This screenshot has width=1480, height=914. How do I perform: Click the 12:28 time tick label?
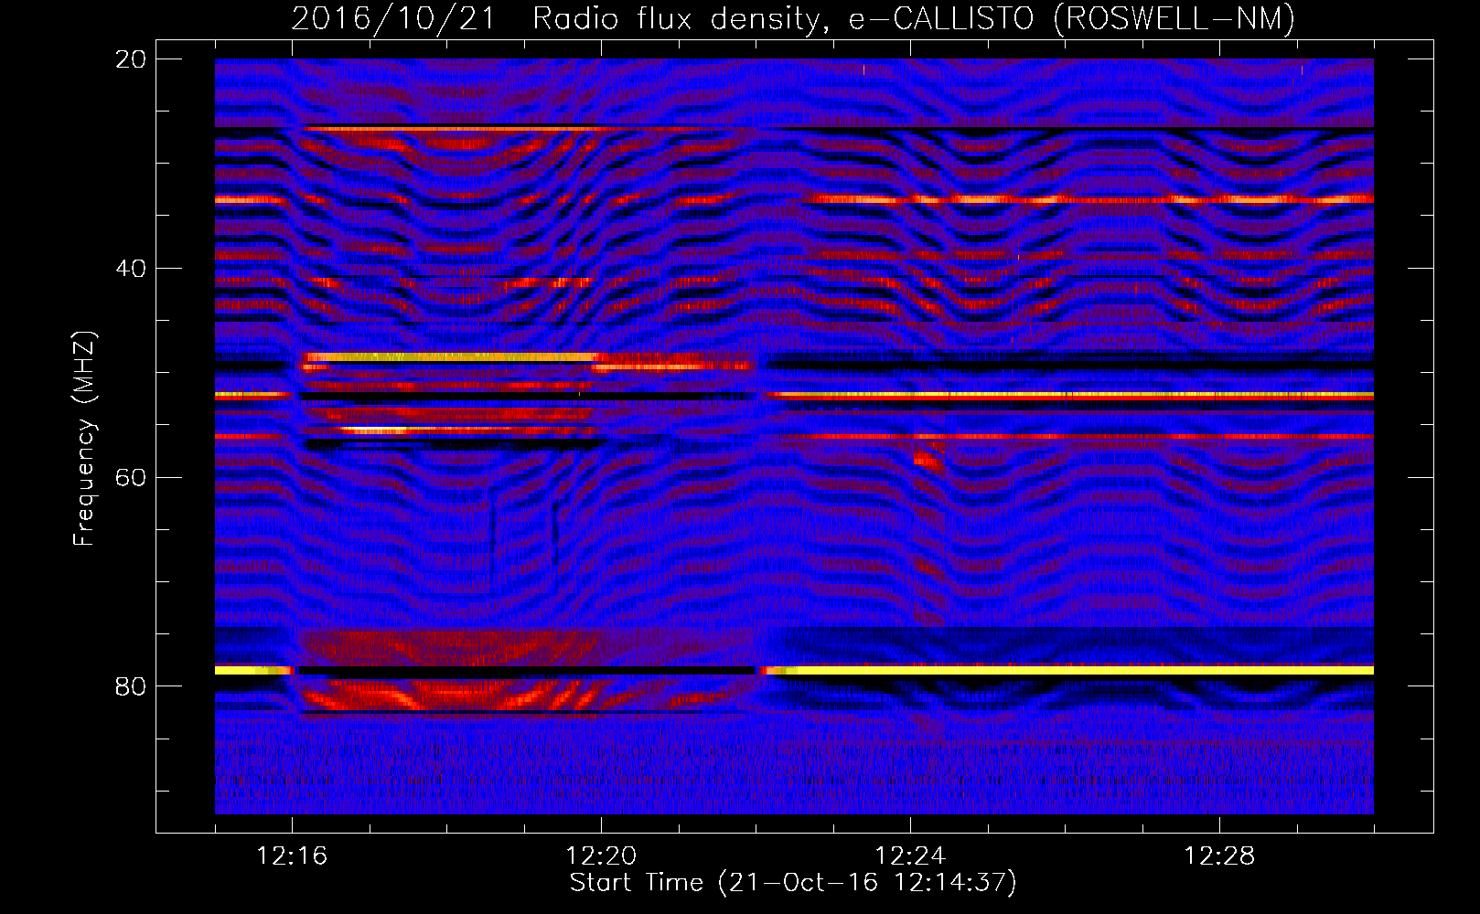point(1219,856)
